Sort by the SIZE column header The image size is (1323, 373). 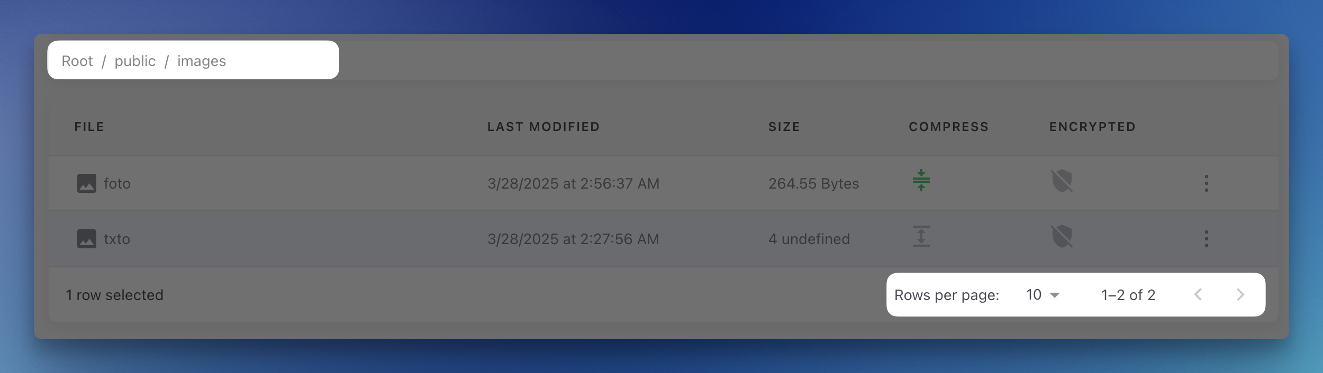pyautogui.click(x=784, y=127)
